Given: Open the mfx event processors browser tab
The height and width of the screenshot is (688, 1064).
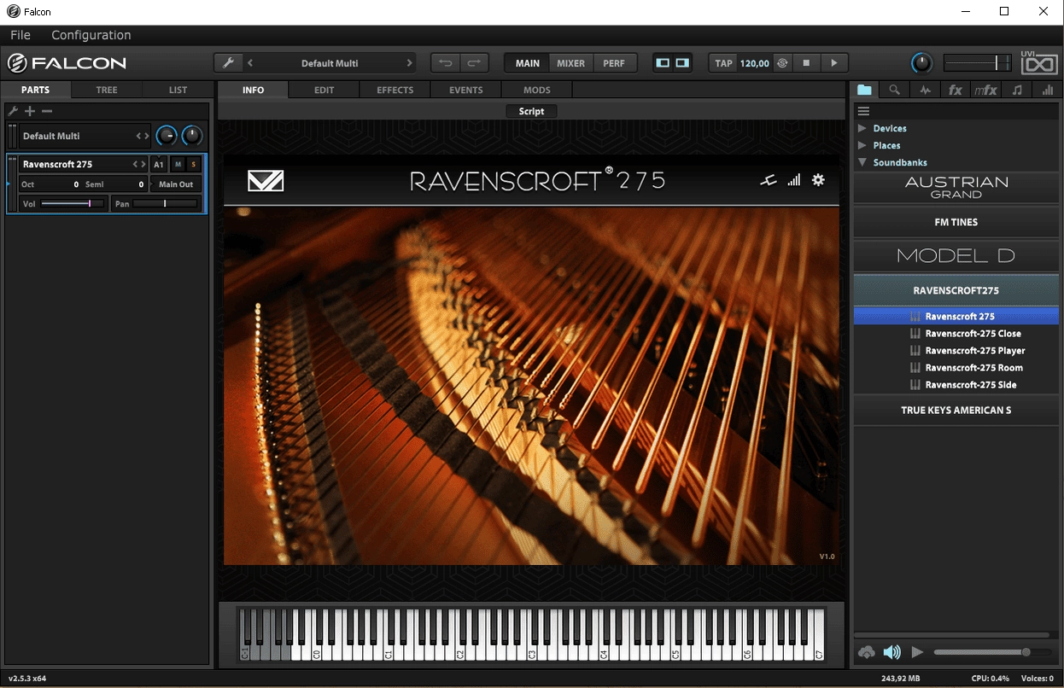Looking at the screenshot, I should coord(985,90).
